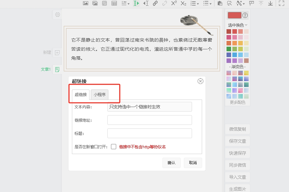The height and width of the screenshot is (192, 289).
Task: Click the insert hyperlink chain icon
Action: coord(155,3)
